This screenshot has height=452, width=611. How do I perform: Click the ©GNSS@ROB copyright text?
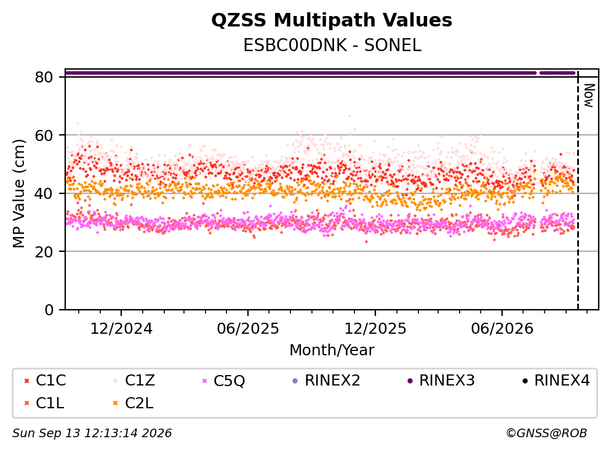546,433
